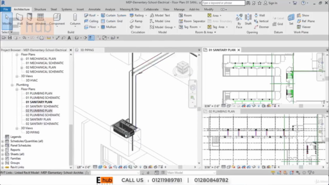Screen dimensions: 329x185
Task: Choose the Curtain System tool
Action: 114,15
